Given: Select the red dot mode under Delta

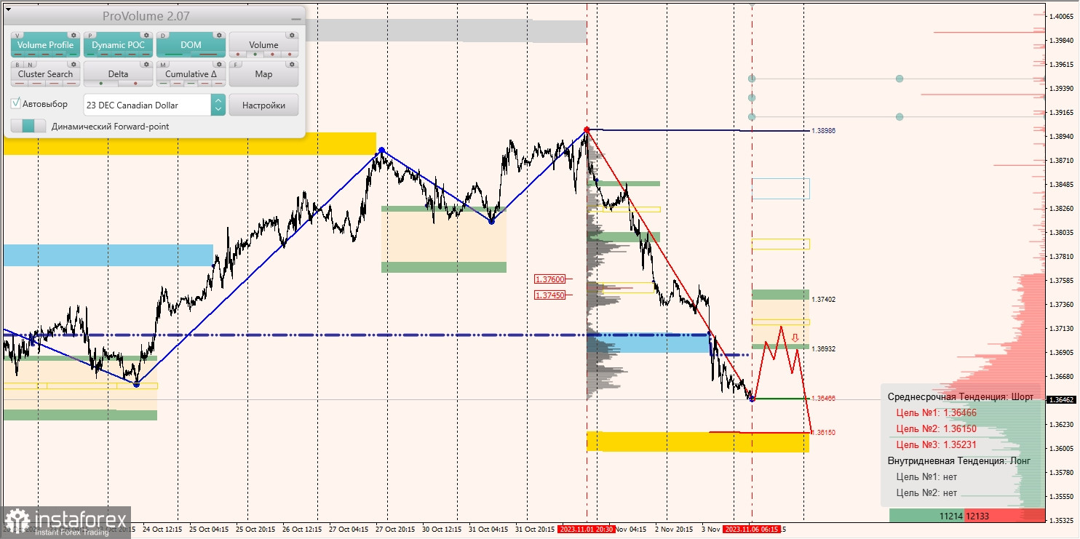Looking at the screenshot, I should (135, 83).
